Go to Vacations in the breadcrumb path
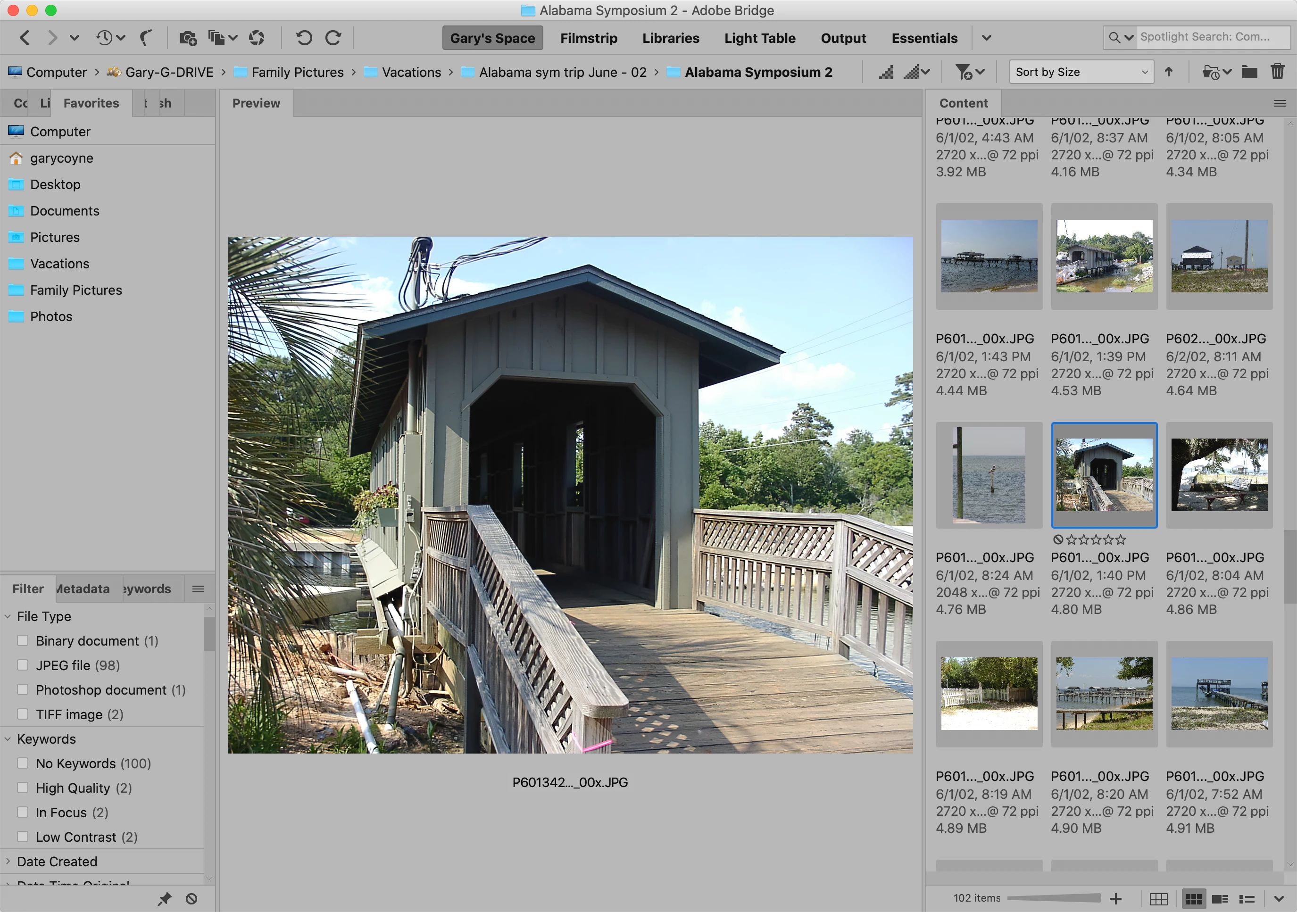The height and width of the screenshot is (912, 1297). (x=411, y=72)
